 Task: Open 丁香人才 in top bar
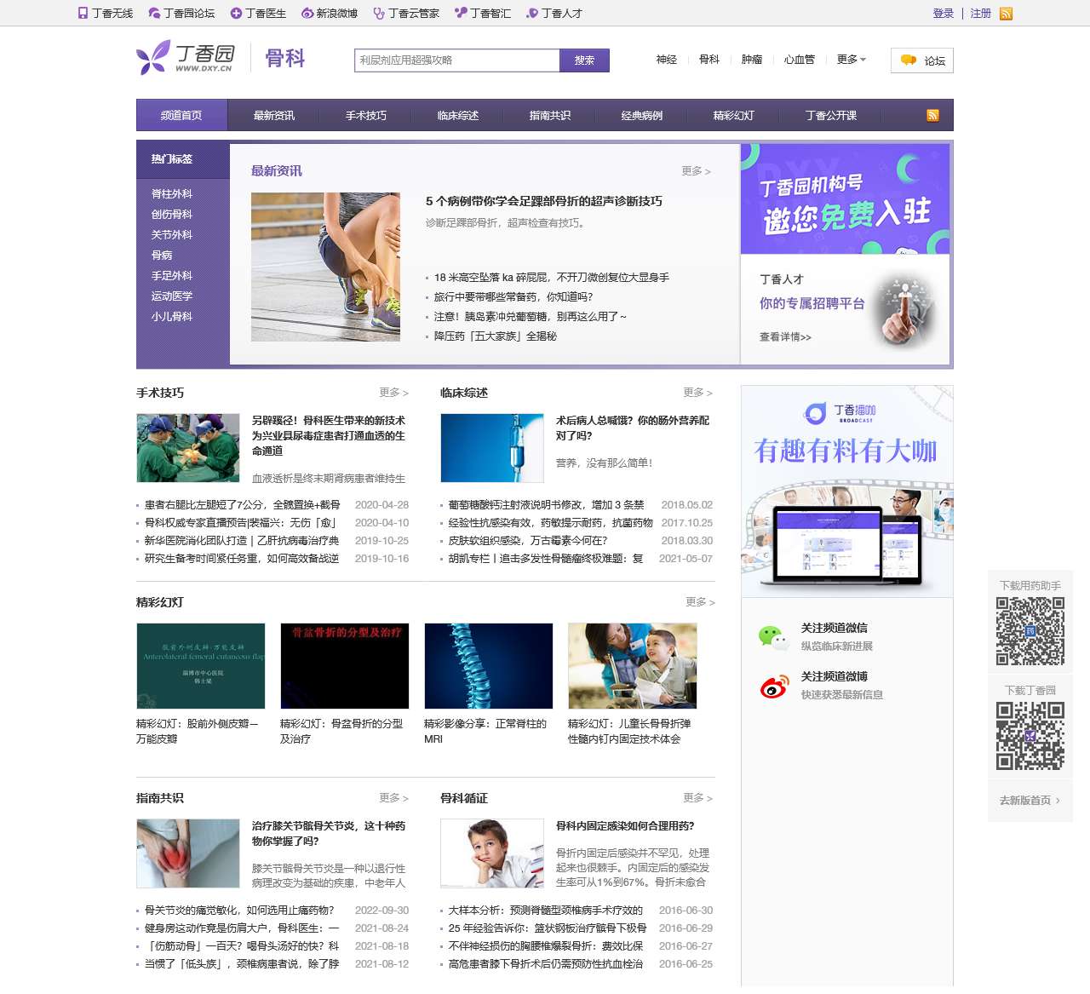click(554, 14)
